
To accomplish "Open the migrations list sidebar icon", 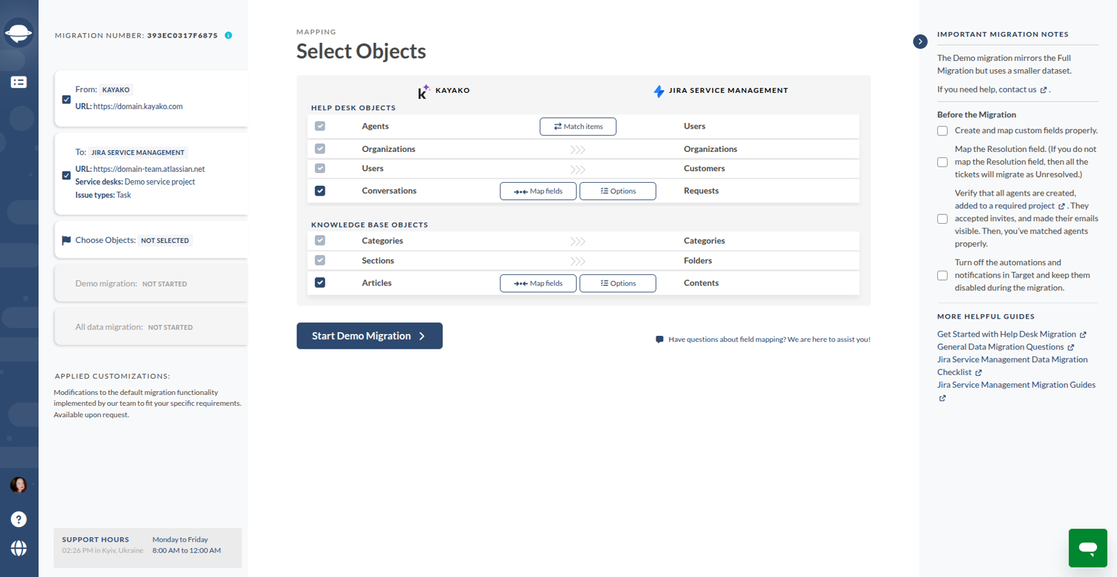I will [x=19, y=82].
